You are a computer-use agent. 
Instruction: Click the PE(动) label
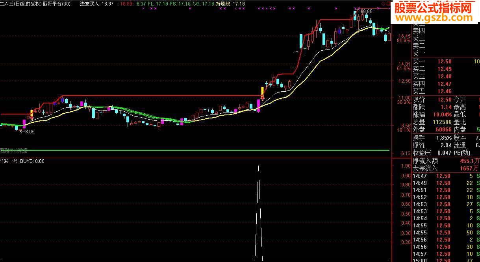pos(462,153)
